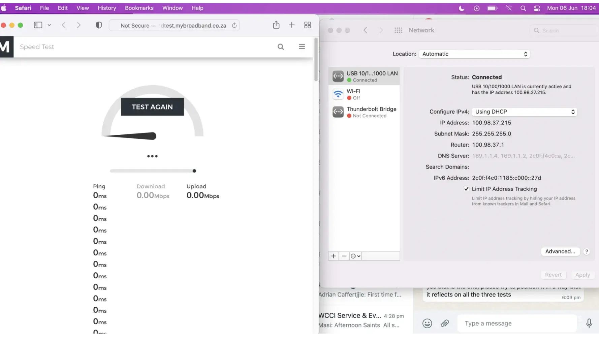Add a network service with plus button
Viewport: 599px width, 337px height.
click(334, 256)
